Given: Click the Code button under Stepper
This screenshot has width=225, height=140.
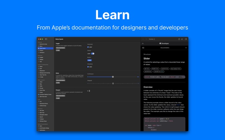Looking at the screenshot, I should (x=58, y=98).
